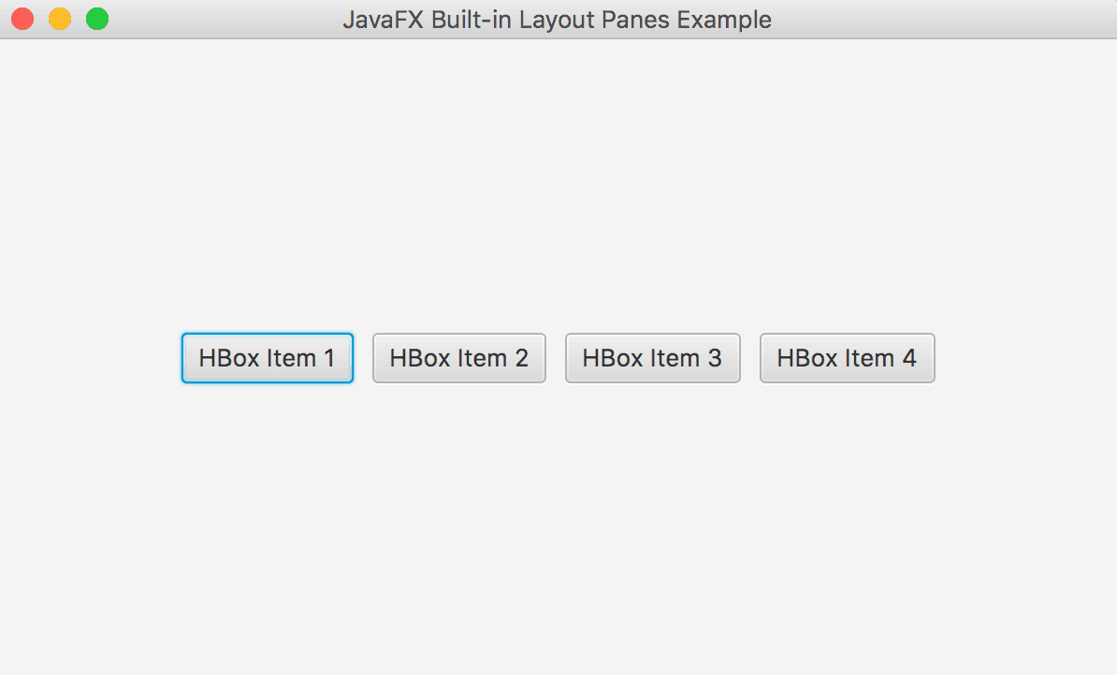Activate the HBox Item 3 button

(x=653, y=358)
